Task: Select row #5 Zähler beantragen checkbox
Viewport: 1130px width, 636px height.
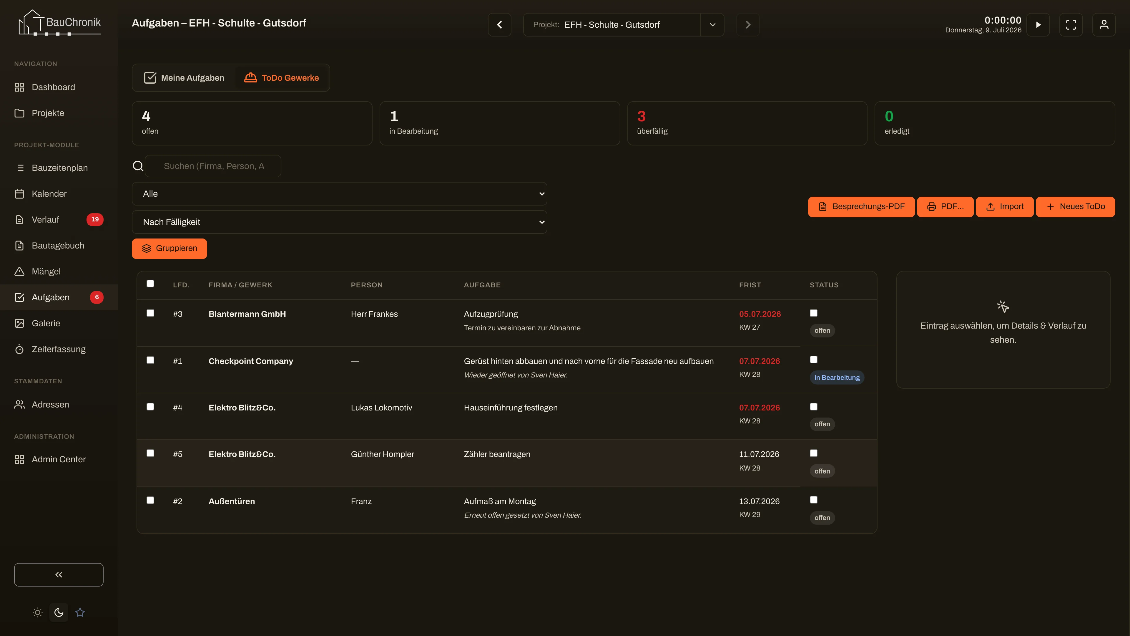Action: tap(150, 453)
